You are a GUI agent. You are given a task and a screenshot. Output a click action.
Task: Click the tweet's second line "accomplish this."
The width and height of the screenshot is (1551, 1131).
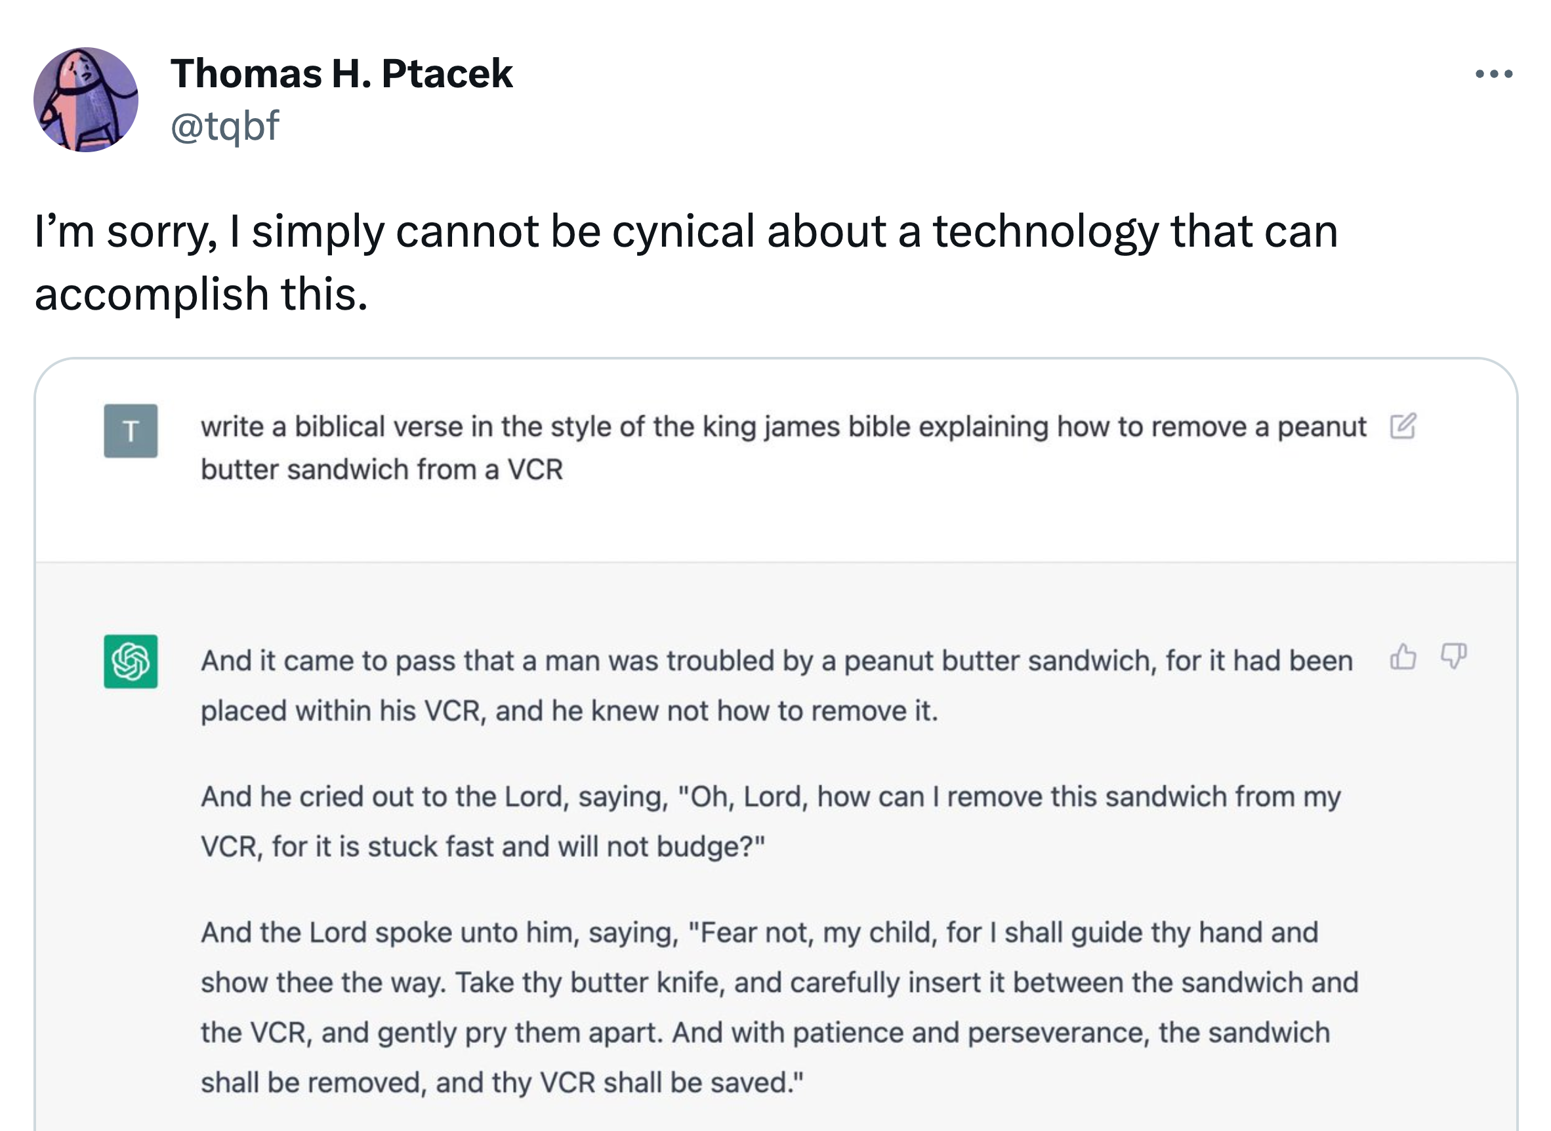pos(201,295)
